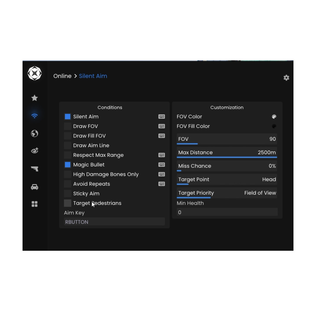The width and height of the screenshot is (316, 316).
Task: Click the Min Health input field
Action: (x=227, y=212)
